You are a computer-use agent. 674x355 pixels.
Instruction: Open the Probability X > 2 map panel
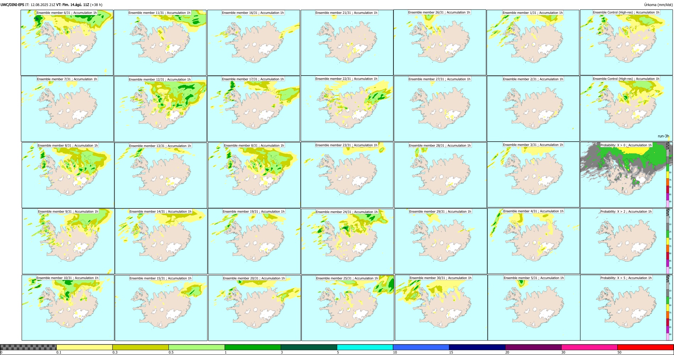tap(626, 241)
